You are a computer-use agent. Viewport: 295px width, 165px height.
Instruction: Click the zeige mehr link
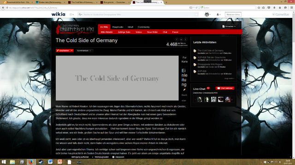pyautogui.click(x=229, y=78)
